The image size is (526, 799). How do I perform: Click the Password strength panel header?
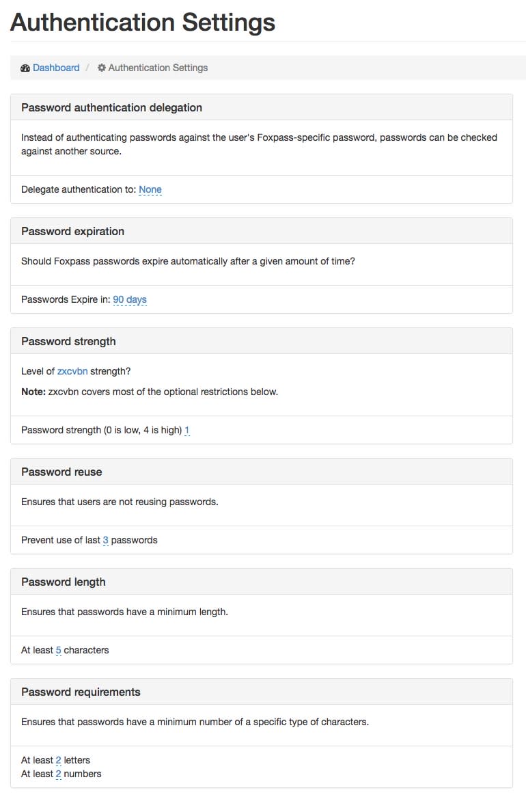click(x=69, y=341)
